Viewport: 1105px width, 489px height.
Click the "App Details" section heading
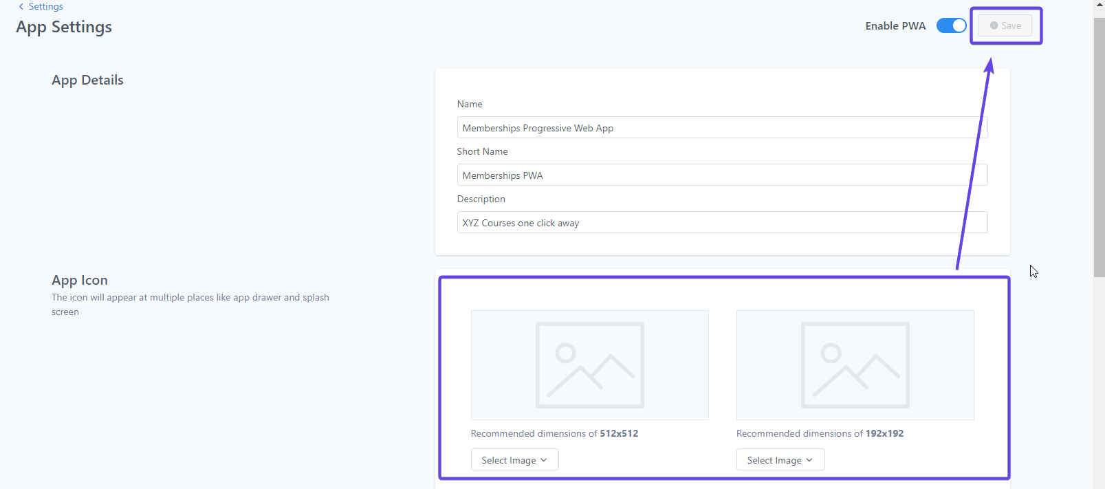point(87,80)
